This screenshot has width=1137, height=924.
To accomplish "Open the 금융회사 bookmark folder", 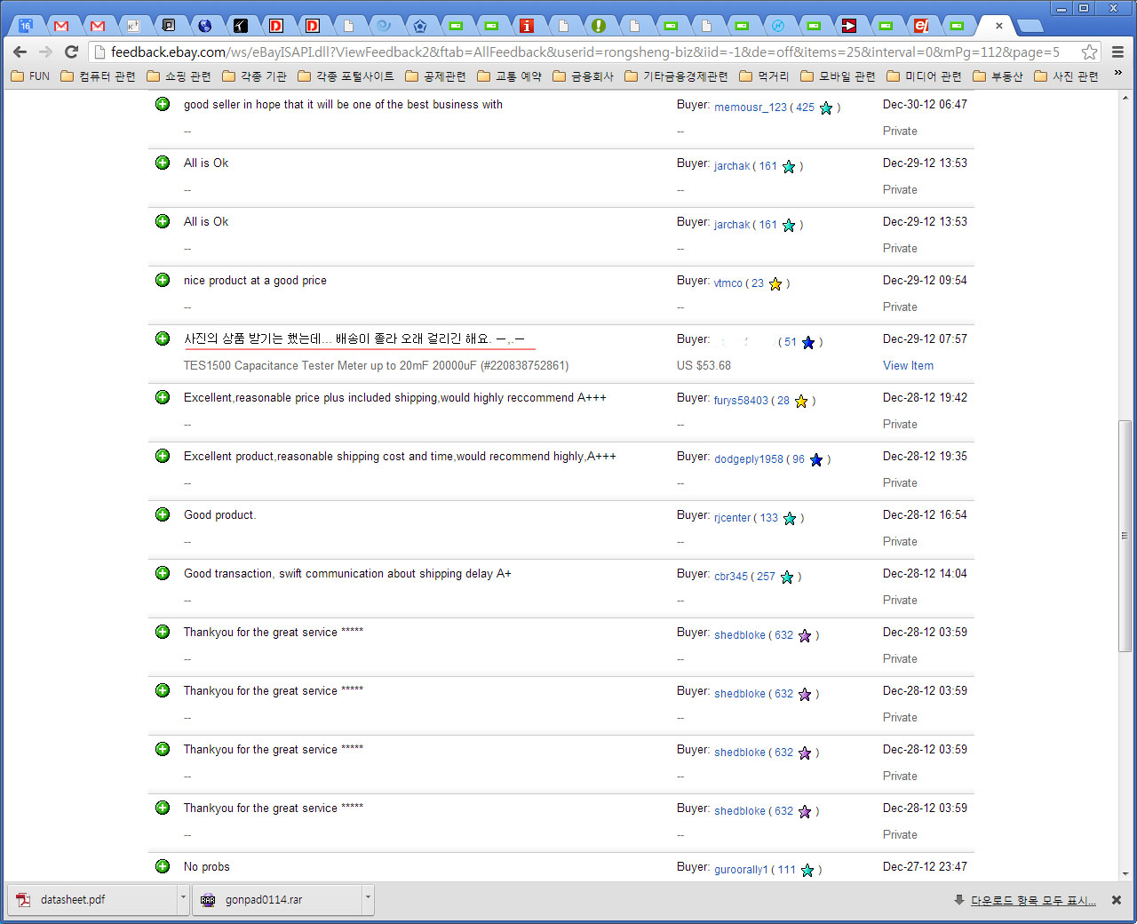I will [583, 76].
